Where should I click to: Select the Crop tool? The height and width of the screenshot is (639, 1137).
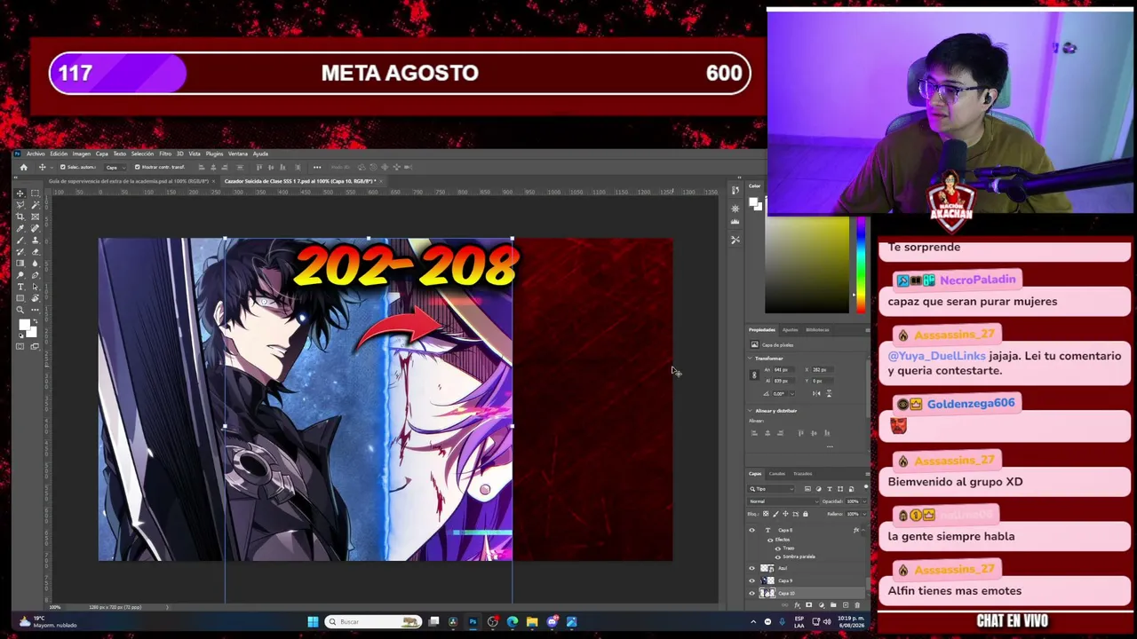[20, 217]
